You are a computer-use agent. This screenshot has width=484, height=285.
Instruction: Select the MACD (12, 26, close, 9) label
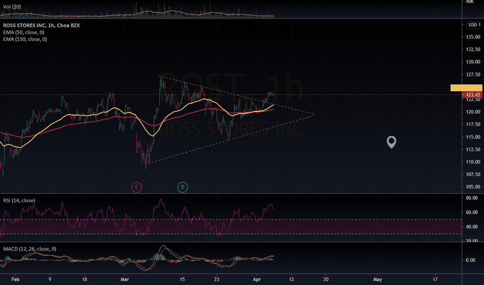[30, 249]
